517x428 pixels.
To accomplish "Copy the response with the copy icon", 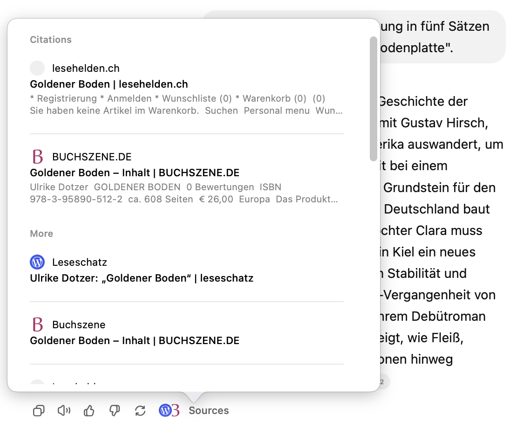I will (39, 410).
